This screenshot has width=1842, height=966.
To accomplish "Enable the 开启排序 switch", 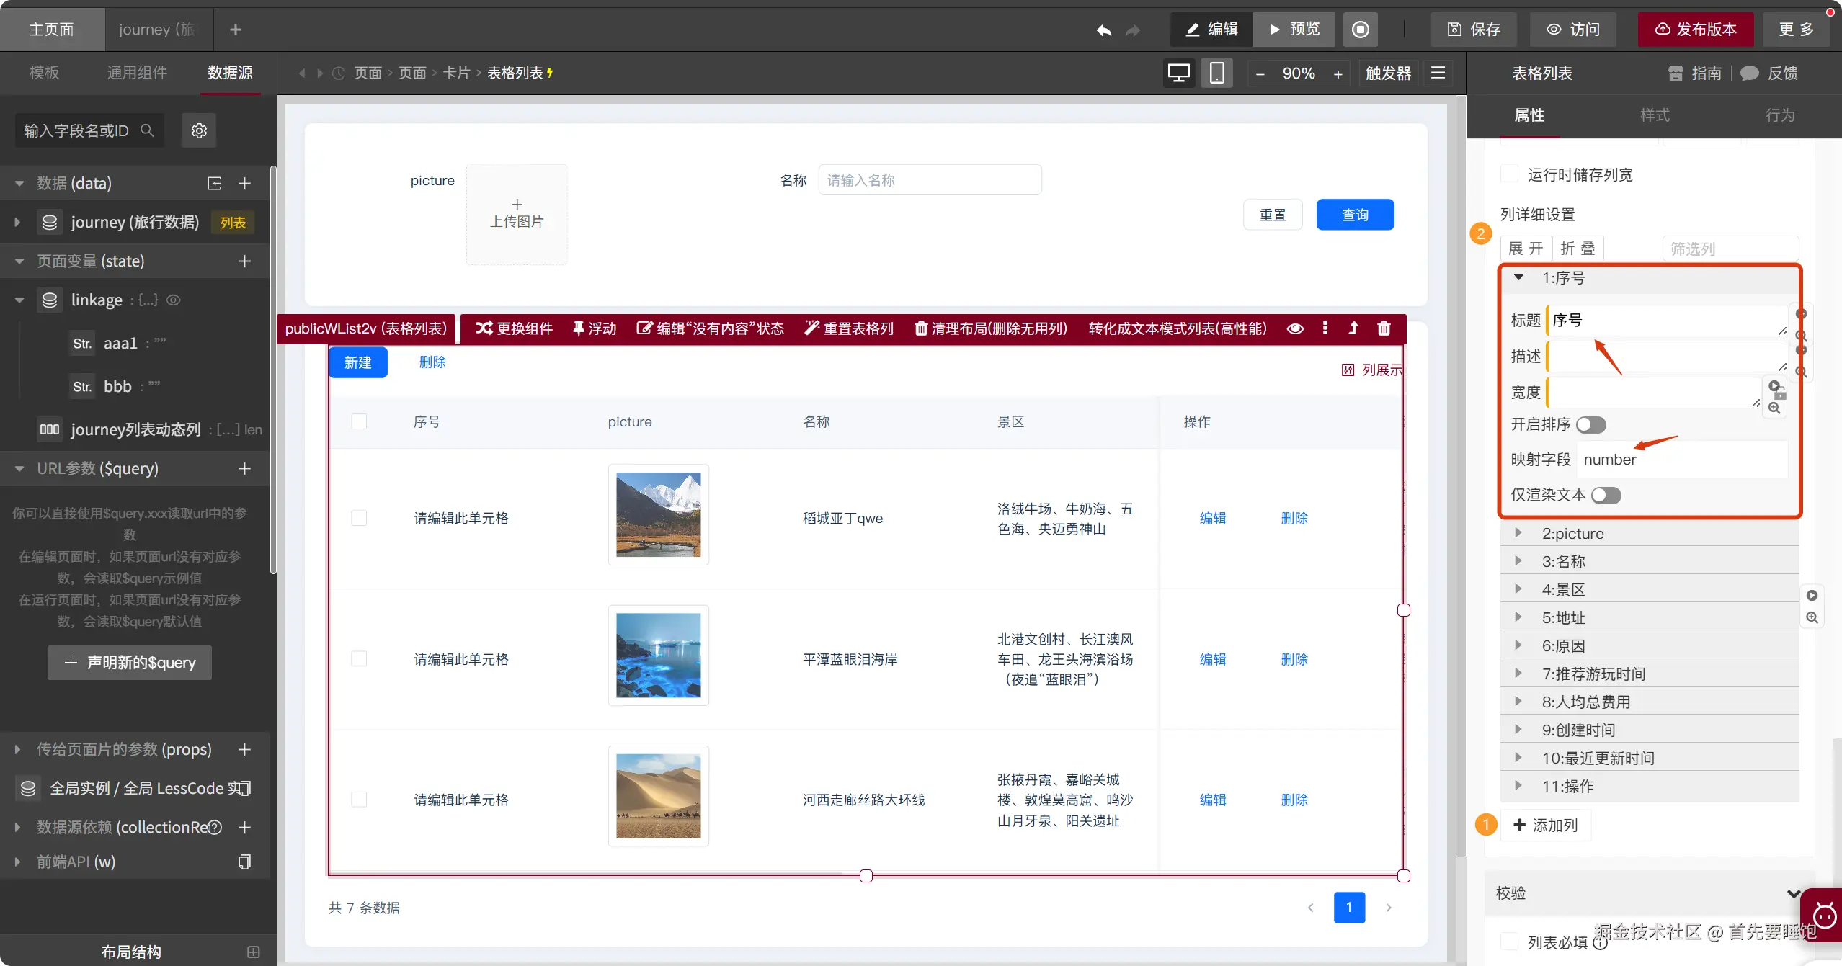I will (x=1590, y=425).
